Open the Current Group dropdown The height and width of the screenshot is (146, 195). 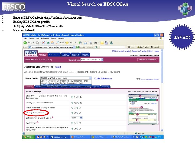tap(92, 59)
